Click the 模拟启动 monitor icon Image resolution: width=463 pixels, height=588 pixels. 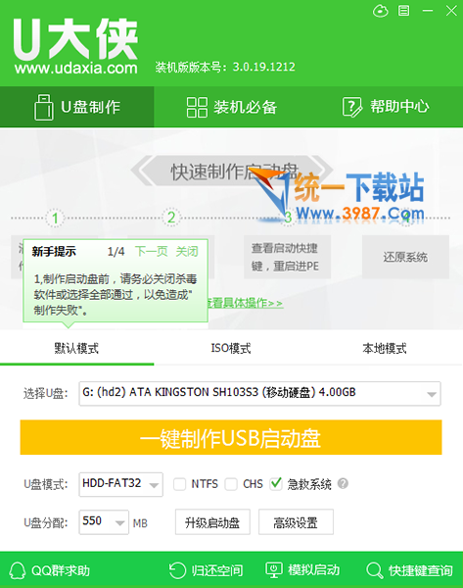pyautogui.click(x=274, y=570)
